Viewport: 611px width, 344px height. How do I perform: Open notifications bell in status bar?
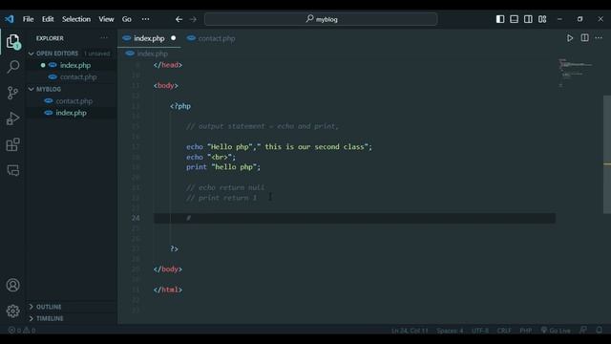(600, 330)
